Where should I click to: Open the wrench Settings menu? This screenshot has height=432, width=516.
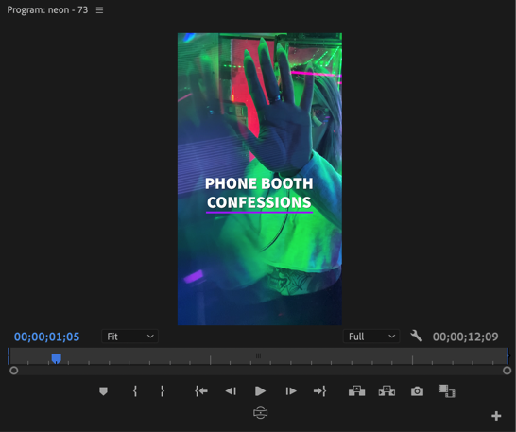tap(416, 337)
